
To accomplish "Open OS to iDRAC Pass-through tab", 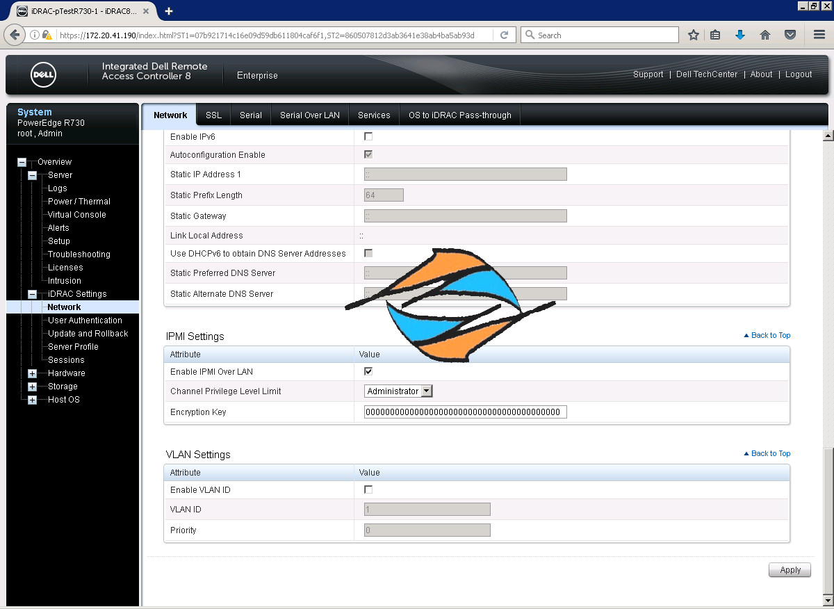I will click(459, 115).
